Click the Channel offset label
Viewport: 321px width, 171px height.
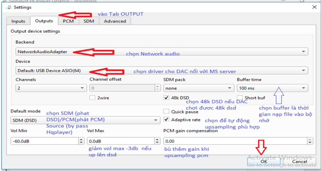coord(106,79)
